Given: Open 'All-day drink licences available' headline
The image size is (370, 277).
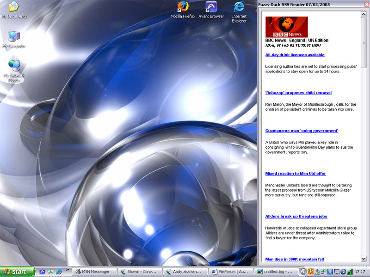Looking at the screenshot, I should [295, 55].
